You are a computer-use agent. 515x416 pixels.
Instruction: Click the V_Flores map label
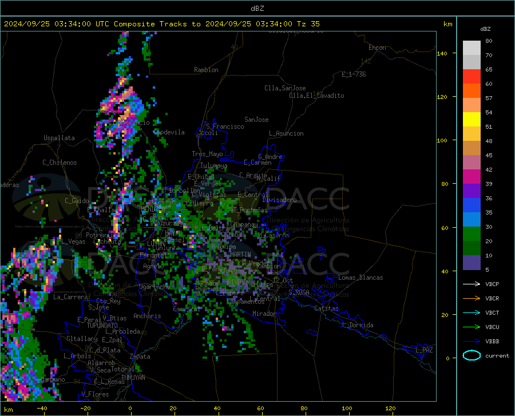[x=95, y=394]
